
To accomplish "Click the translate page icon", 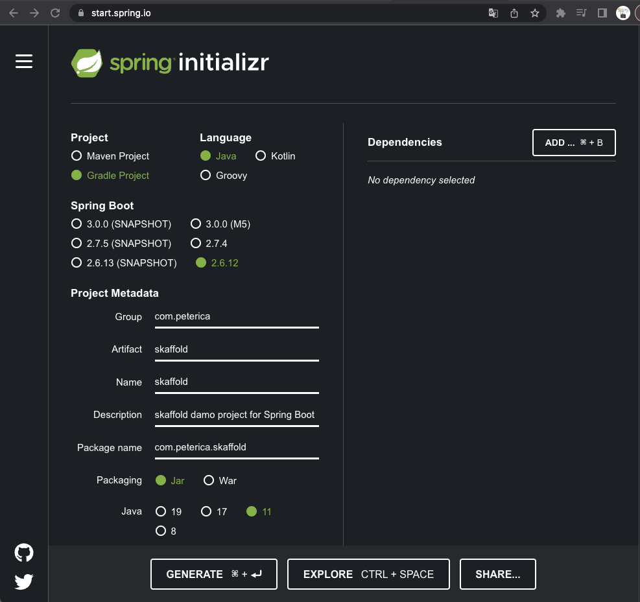I will pos(493,13).
